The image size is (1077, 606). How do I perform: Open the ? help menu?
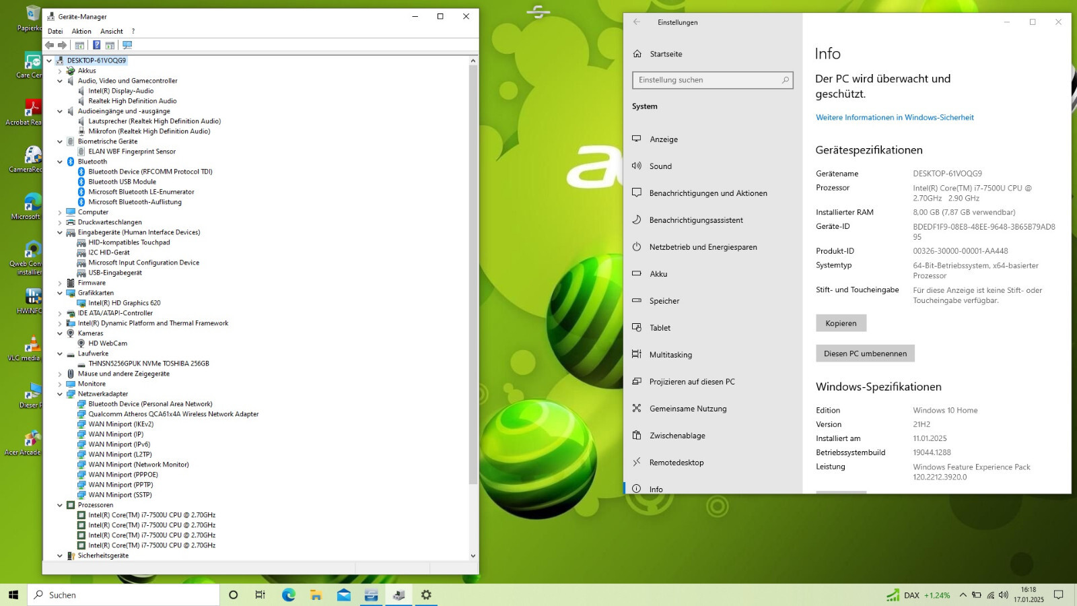tap(133, 31)
